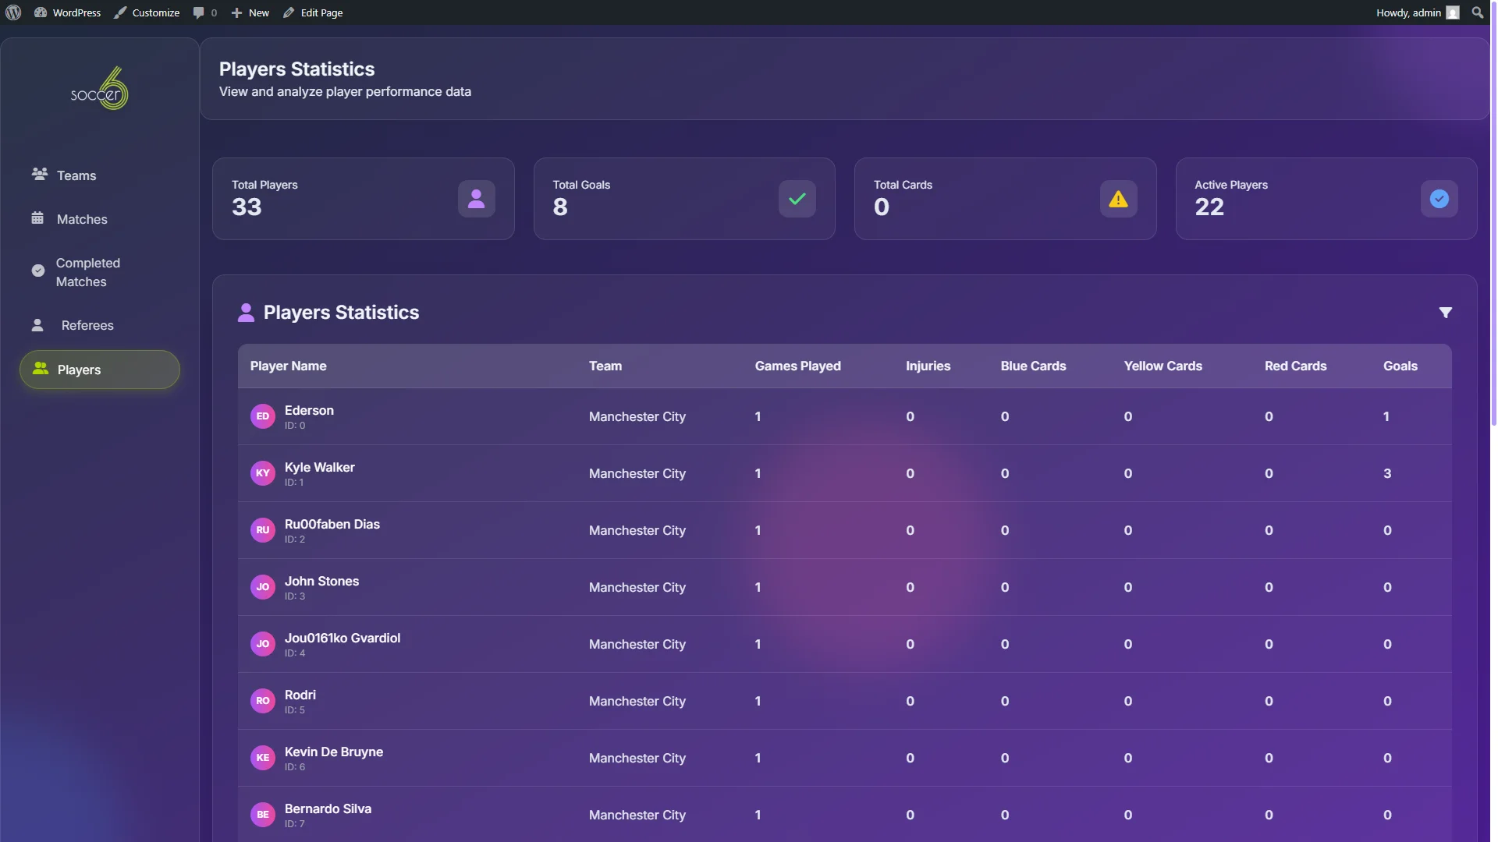Click the Yellow Cards column header
Image resolution: width=1498 pixels, height=842 pixels.
tap(1163, 366)
